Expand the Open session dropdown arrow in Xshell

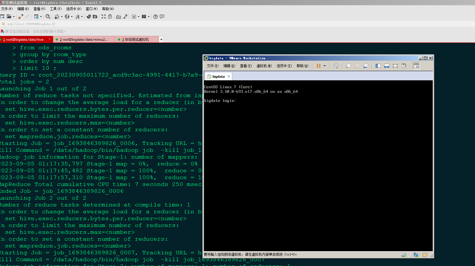pos(14,17)
